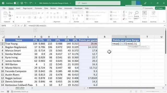Open Cell Styles dropdown
The width and height of the screenshot is (167, 93).
92,19
